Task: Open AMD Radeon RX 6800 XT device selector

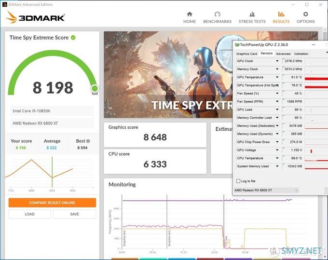Action: 266,191
